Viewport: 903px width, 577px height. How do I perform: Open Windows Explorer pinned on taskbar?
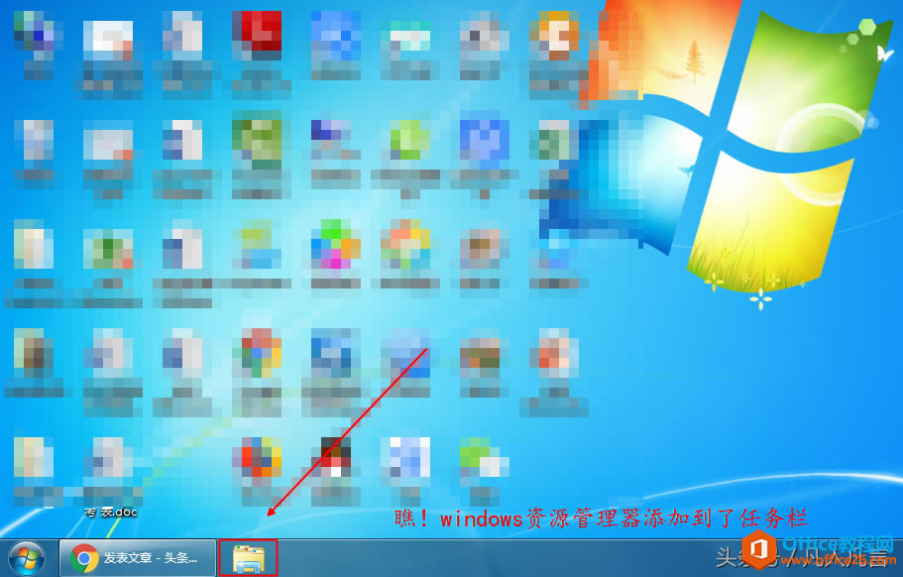248,558
